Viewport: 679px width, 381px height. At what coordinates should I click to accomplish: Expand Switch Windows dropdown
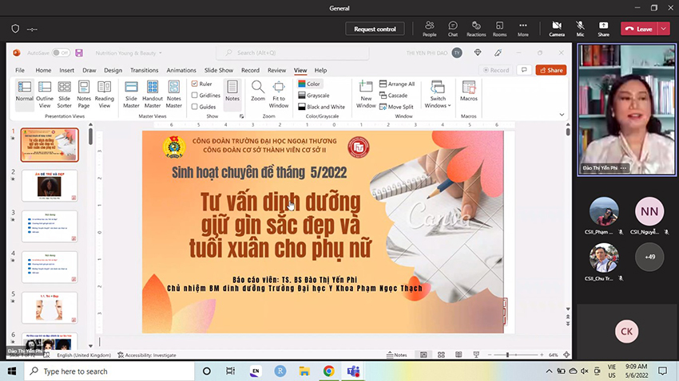pyautogui.click(x=438, y=94)
